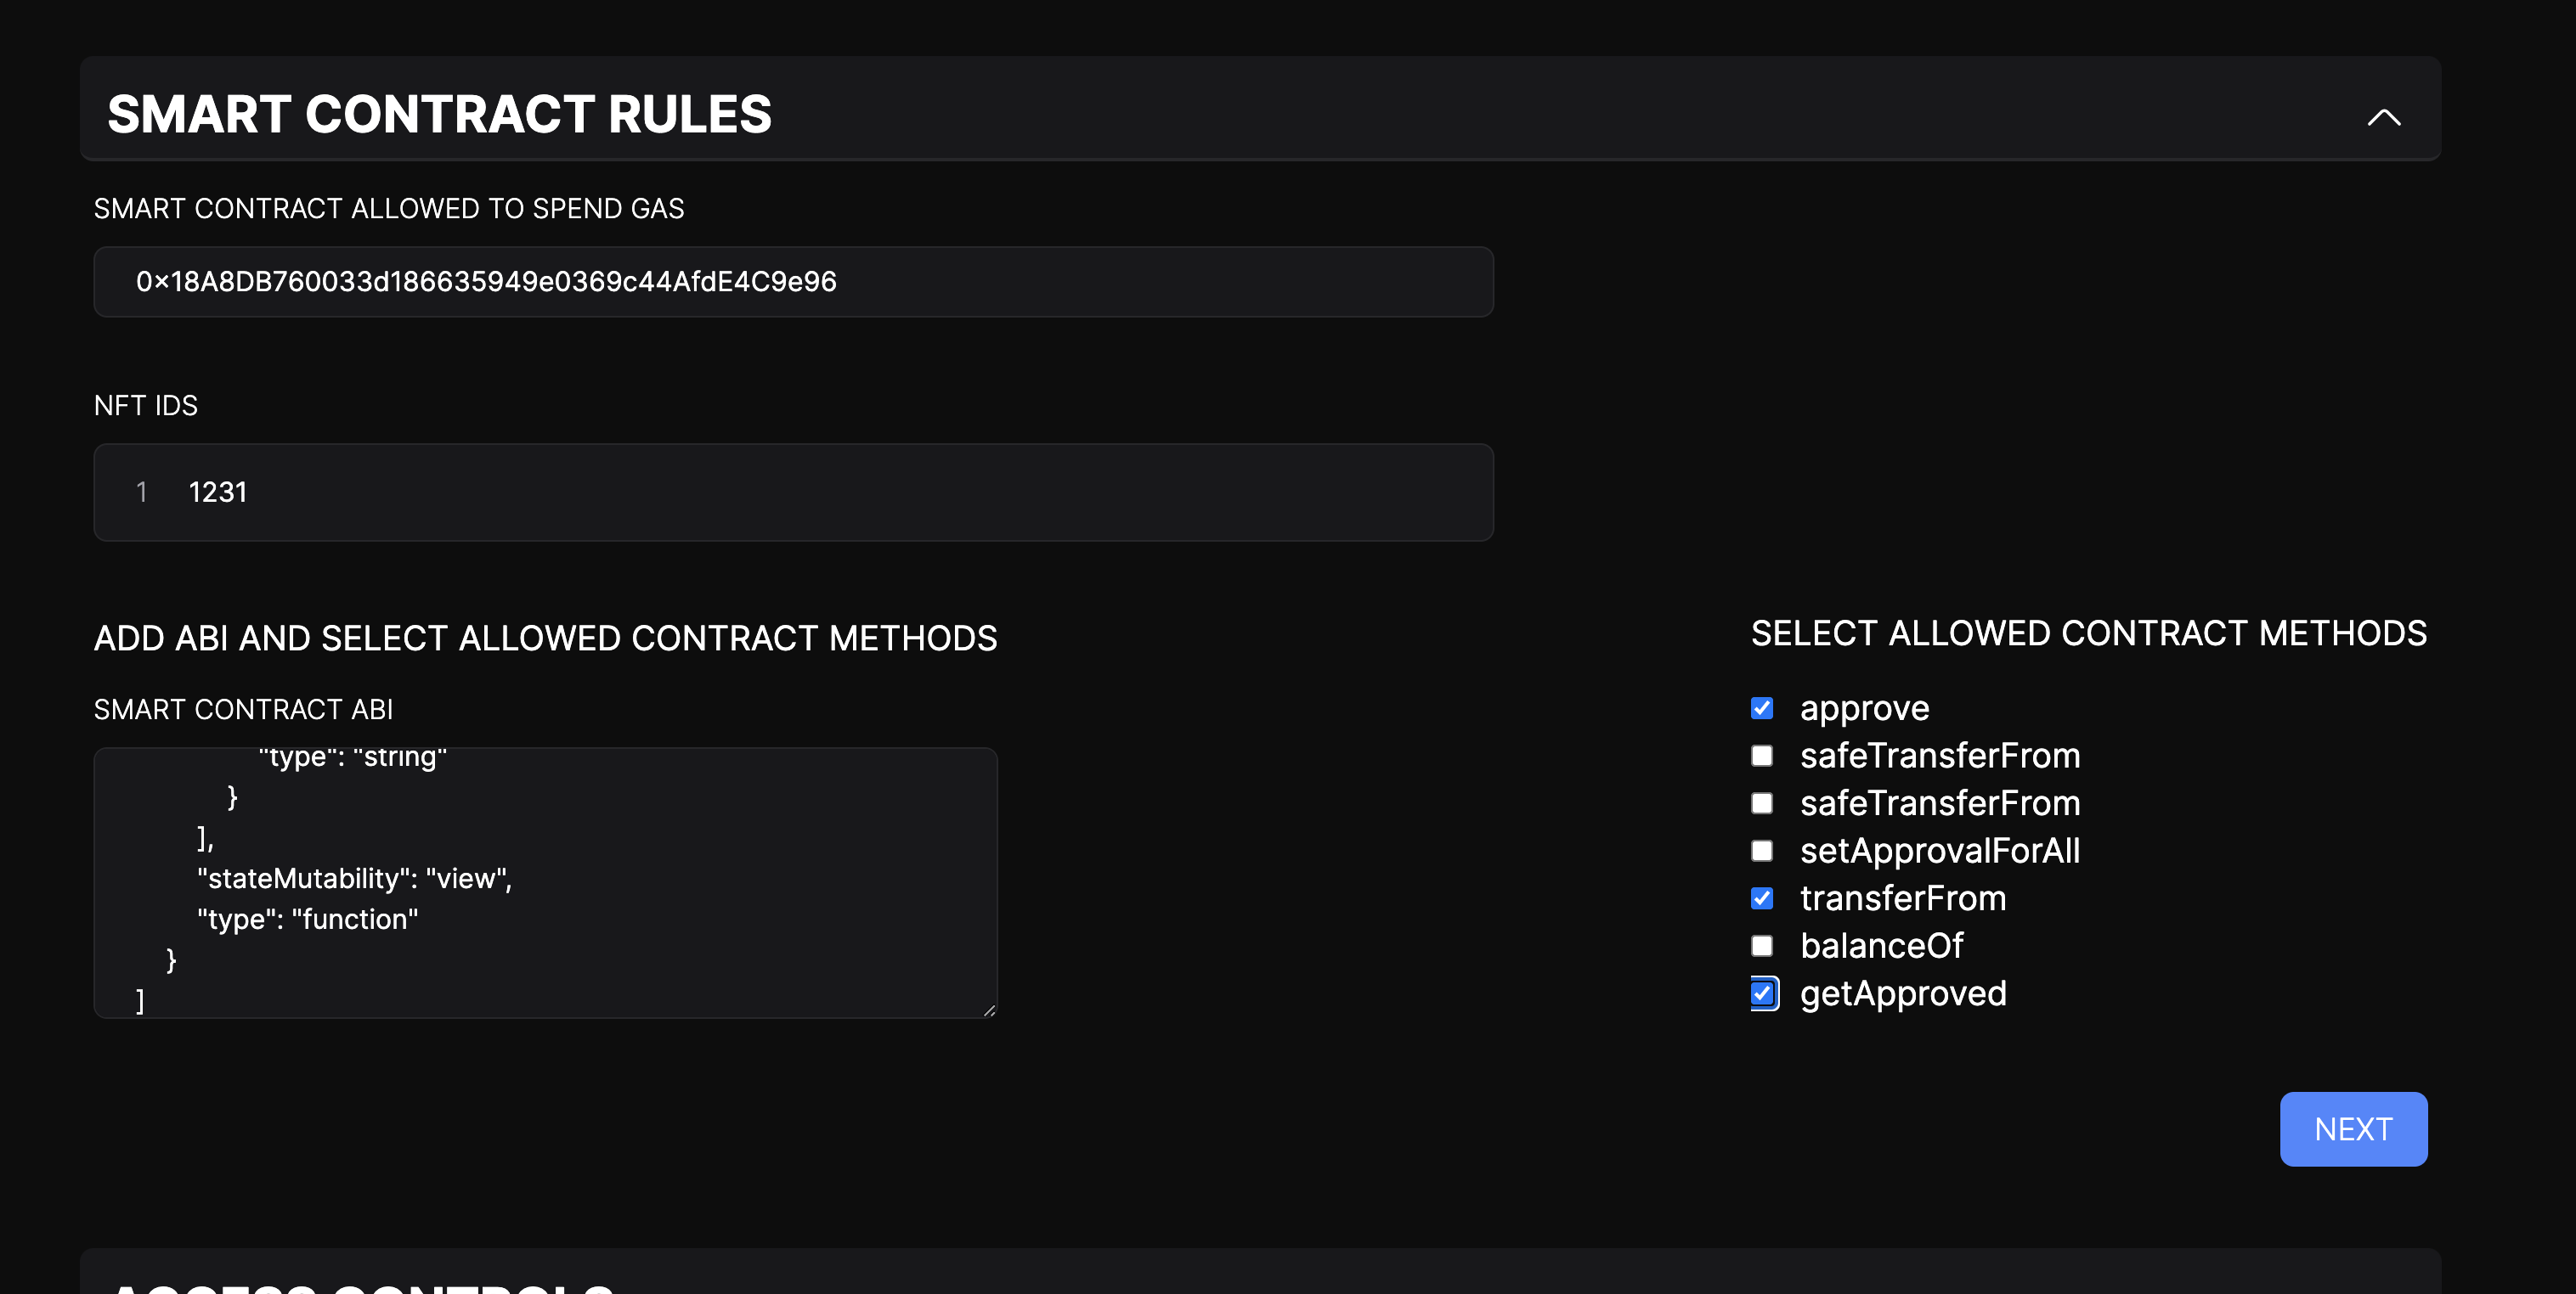Click line number 1 in NFT IDs field

pos(142,492)
